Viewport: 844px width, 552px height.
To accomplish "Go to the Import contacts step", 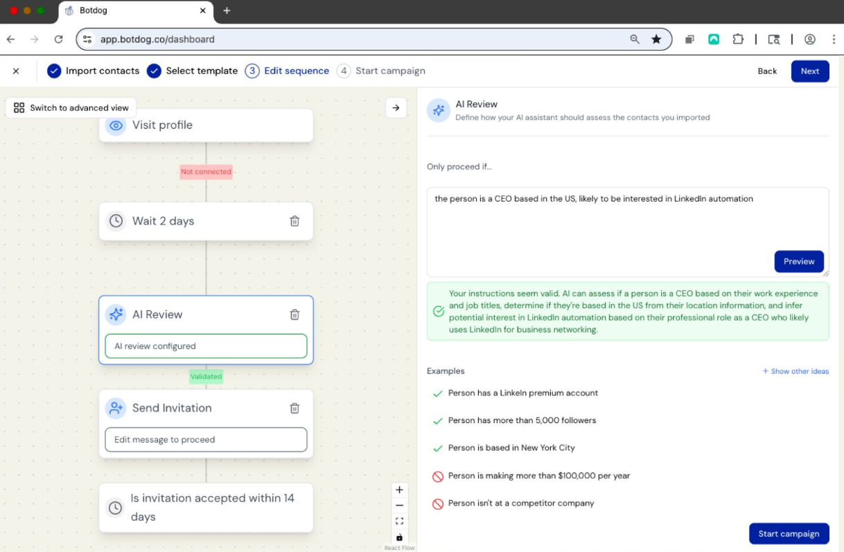I will [x=94, y=71].
